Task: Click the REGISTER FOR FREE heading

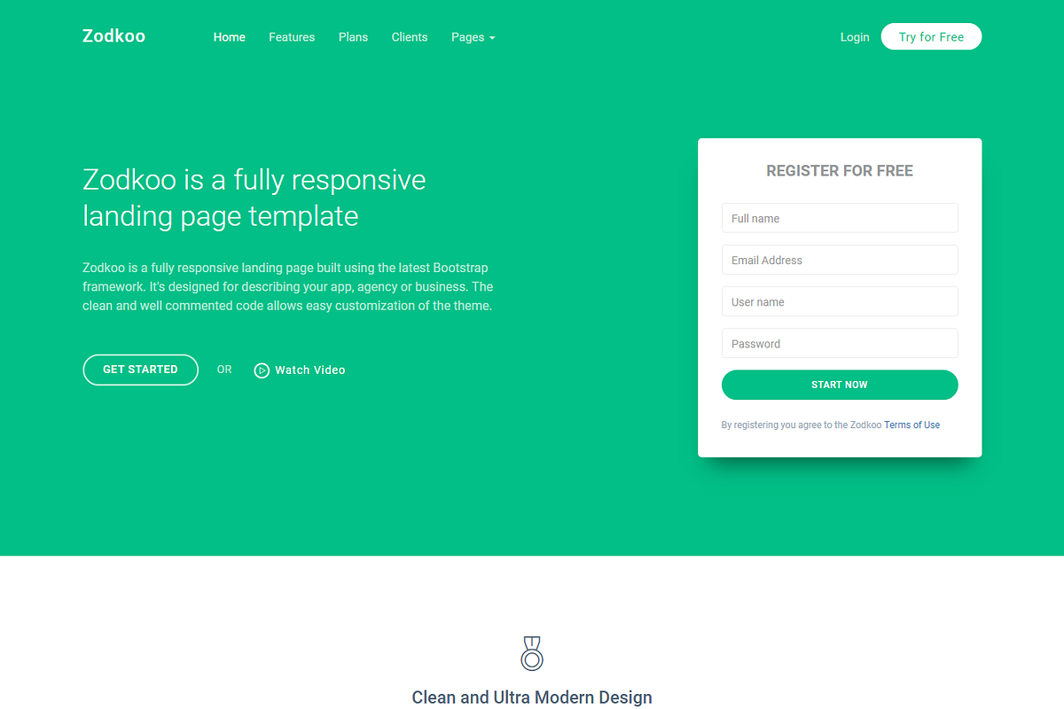Action: click(839, 170)
